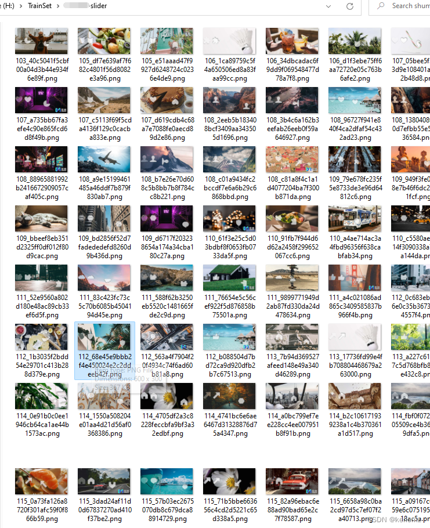Select thumbnail 108_c01a9434fc2…868bbd.png
Screen dimensions: 430x528
229,160
